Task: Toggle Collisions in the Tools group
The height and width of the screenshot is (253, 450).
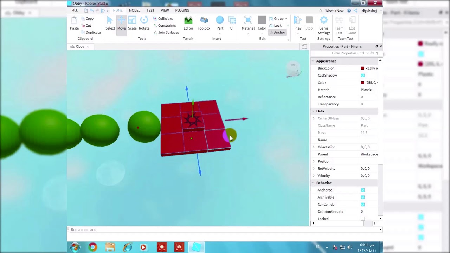Action: [163, 19]
